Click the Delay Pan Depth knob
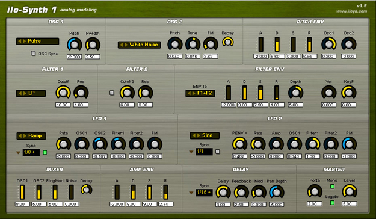The image size is (376, 219). pyautogui.click(x=277, y=192)
